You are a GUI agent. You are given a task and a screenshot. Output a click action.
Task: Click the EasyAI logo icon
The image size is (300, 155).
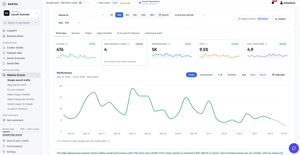(x=4, y=4)
